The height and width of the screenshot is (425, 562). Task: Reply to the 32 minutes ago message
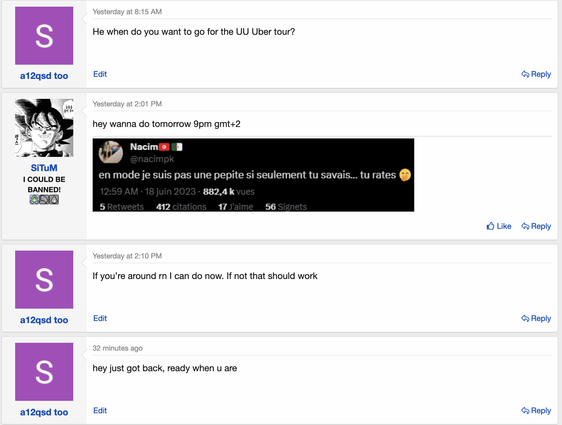point(536,411)
